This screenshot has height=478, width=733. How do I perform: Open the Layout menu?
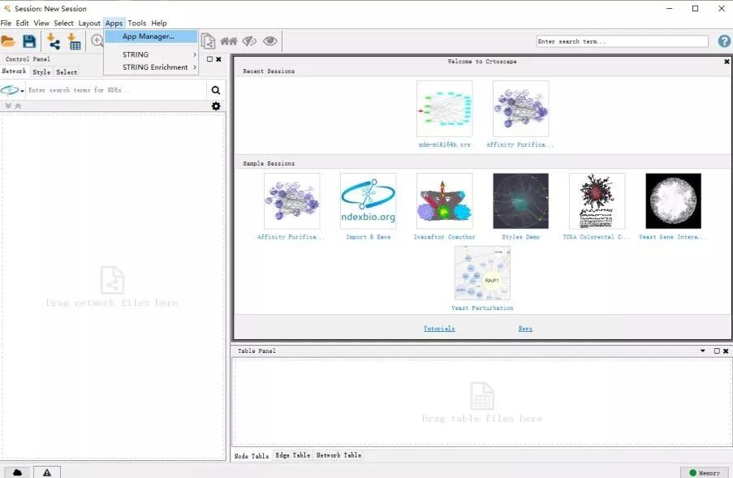[x=89, y=23]
